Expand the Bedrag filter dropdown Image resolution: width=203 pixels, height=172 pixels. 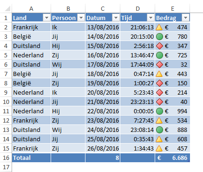(x=185, y=18)
